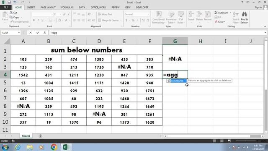Cancel formula entry with X button

tap(31, 33)
